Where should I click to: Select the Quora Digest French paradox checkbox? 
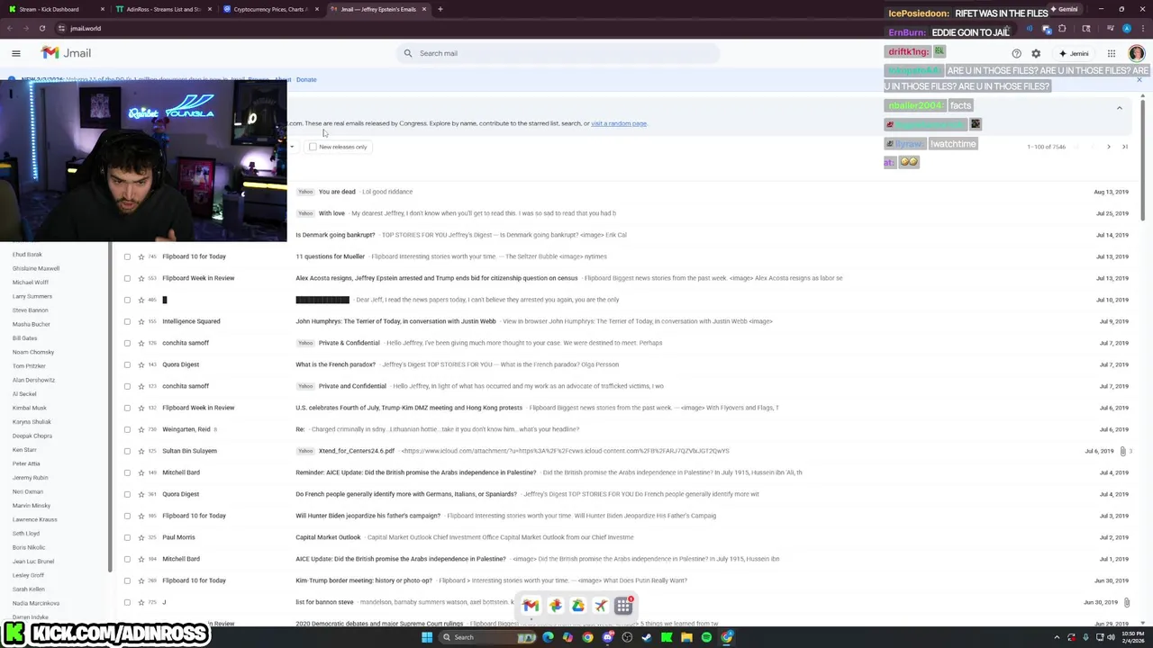(x=127, y=364)
